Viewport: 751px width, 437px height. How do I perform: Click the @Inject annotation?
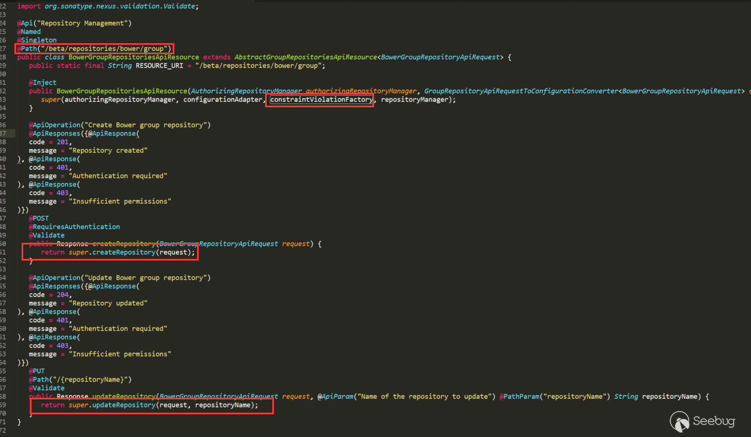click(43, 82)
